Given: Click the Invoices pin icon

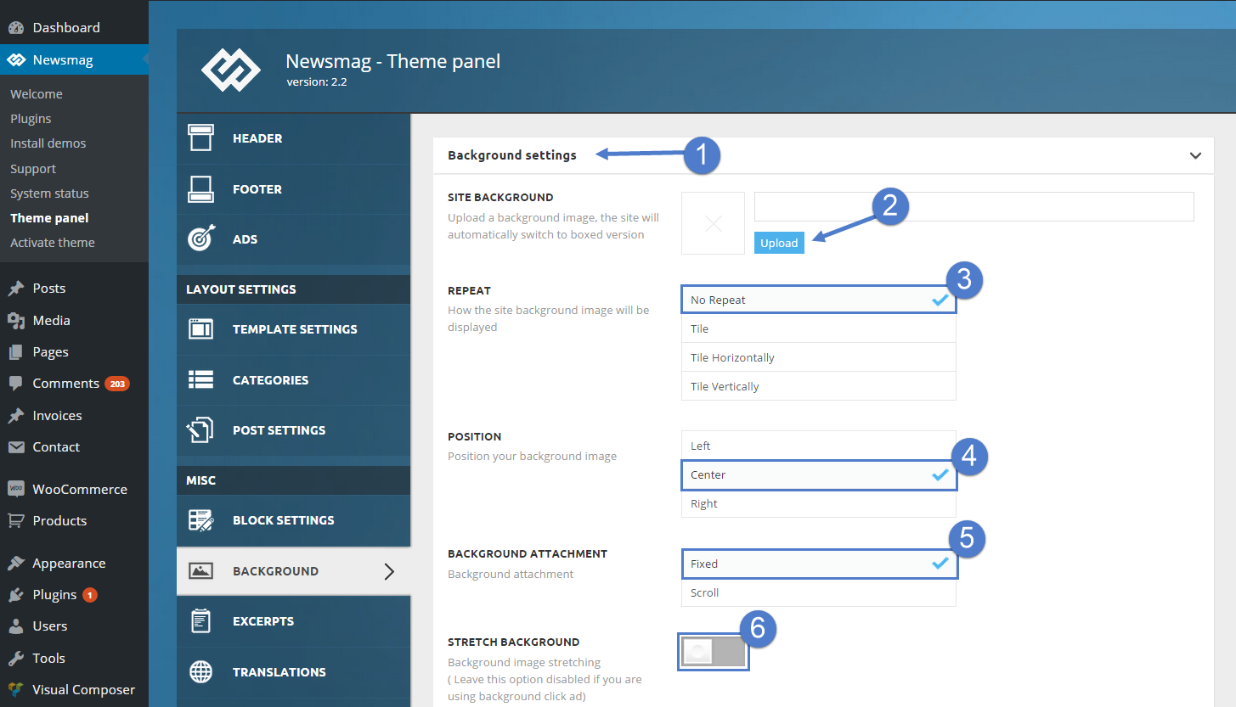Looking at the screenshot, I should click(x=15, y=416).
